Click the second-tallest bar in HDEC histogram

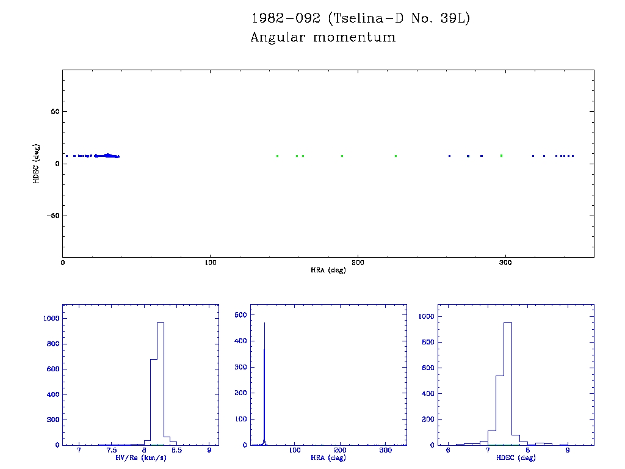tap(500, 410)
